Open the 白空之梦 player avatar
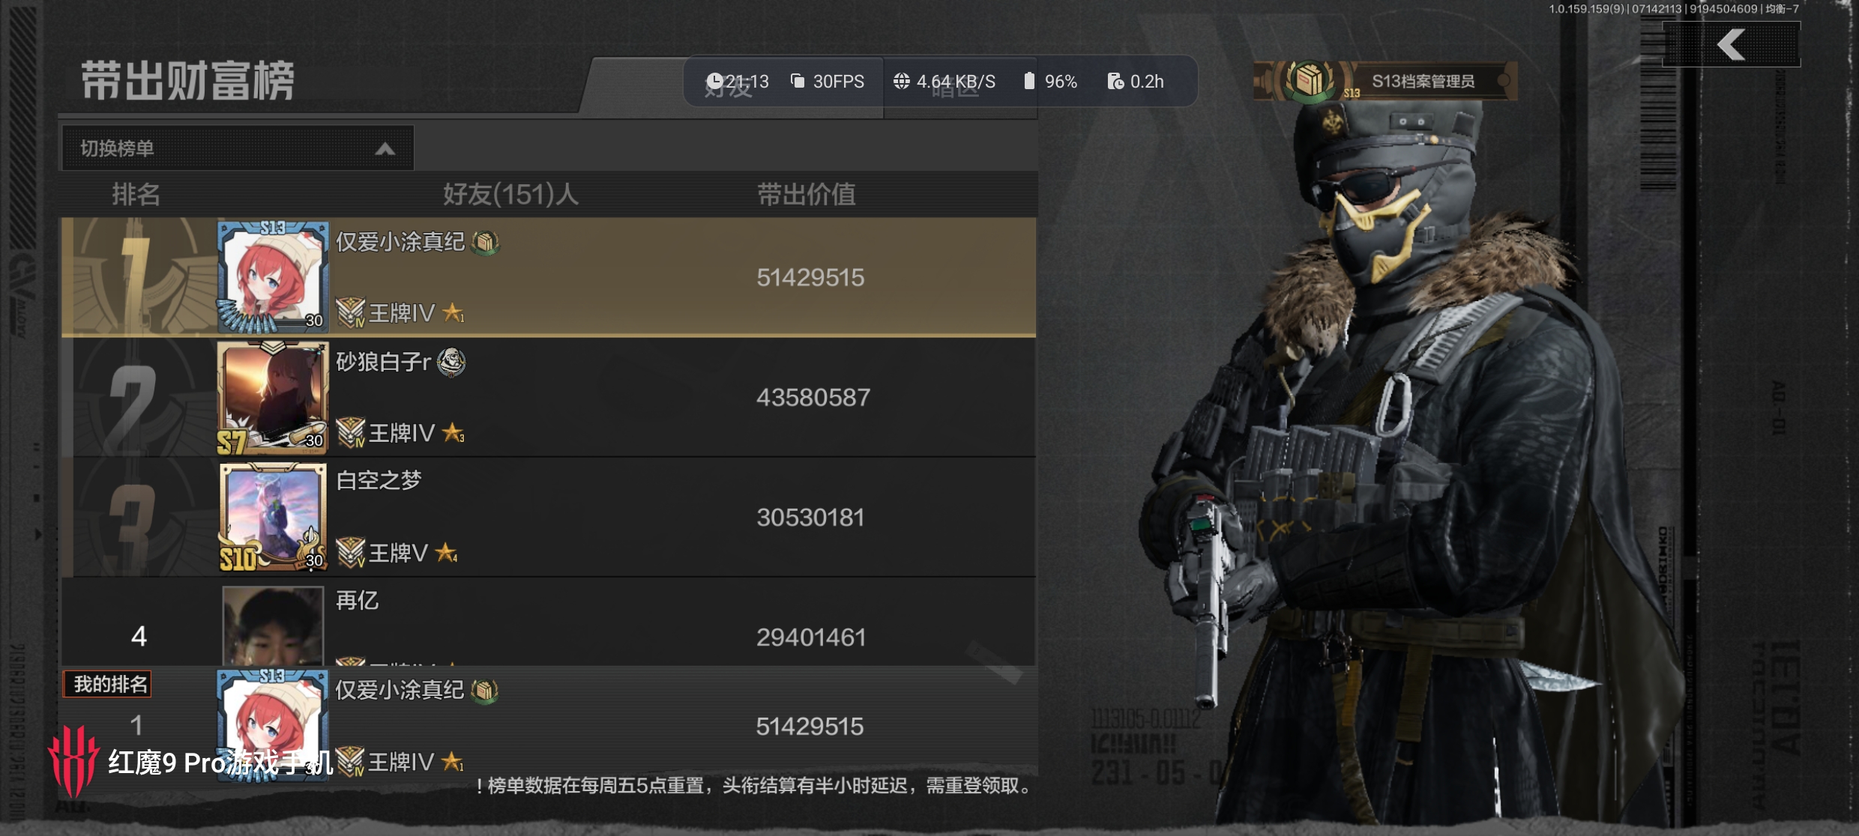Screen dimensions: 1859x836 (273, 517)
